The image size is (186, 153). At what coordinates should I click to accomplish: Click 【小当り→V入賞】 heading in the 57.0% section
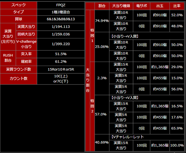point(125,98)
